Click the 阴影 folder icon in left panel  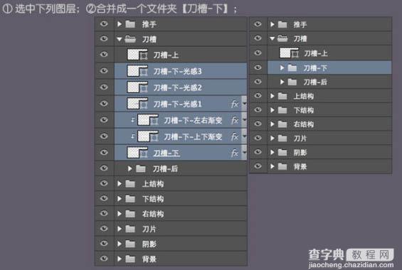(130, 244)
